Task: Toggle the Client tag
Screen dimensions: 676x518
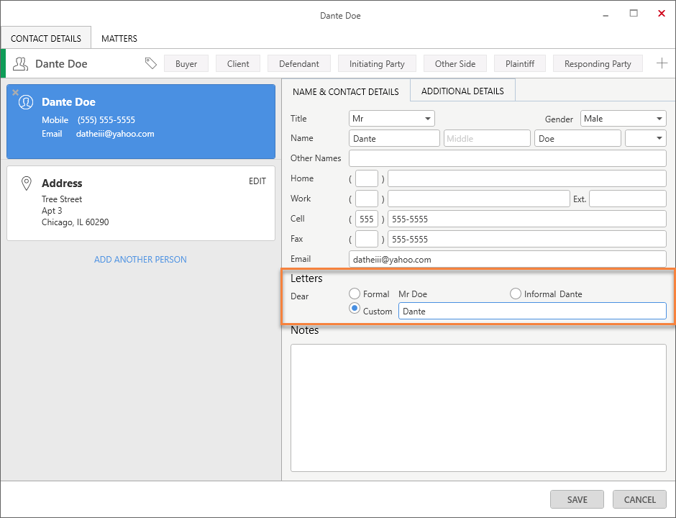Action: (238, 64)
